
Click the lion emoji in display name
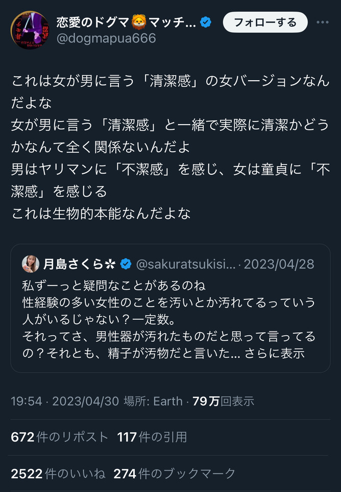coord(138,22)
